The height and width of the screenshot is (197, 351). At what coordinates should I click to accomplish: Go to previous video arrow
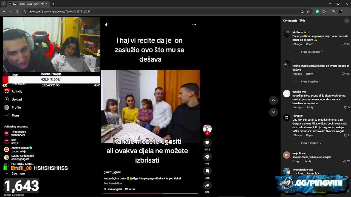pyautogui.click(x=273, y=100)
